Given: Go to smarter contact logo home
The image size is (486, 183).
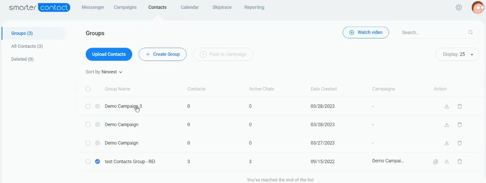Looking at the screenshot, I should tap(40, 7).
